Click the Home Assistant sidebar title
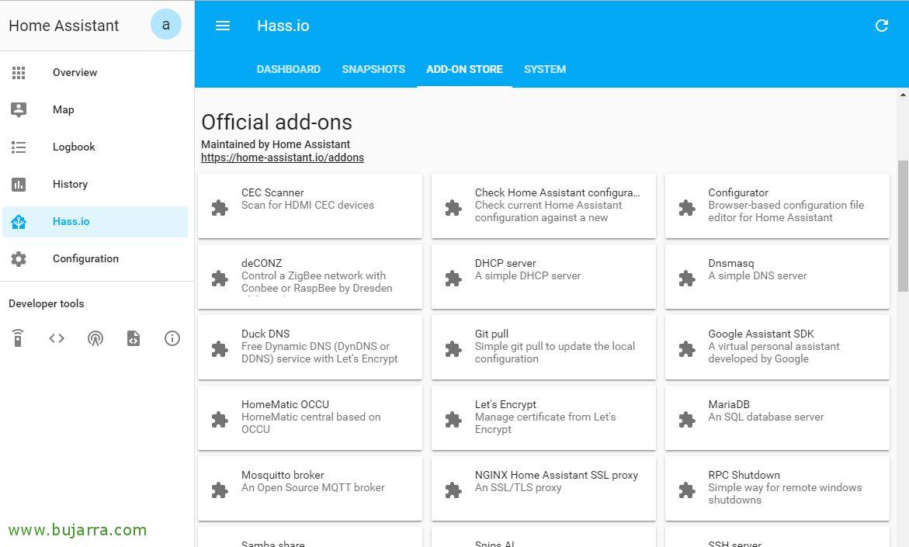 [x=64, y=26]
